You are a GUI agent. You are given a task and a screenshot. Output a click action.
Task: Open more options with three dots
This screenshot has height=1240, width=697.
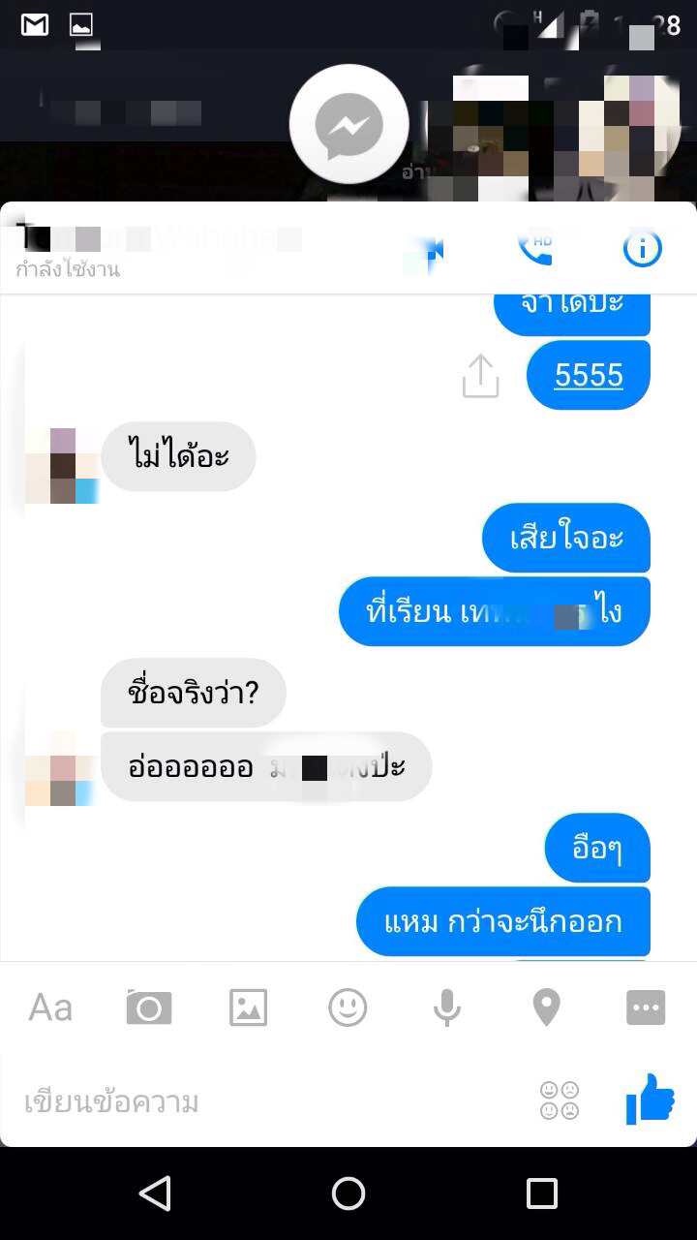coord(646,1007)
